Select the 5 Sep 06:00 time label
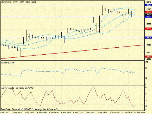This screenshot has height=114, width=152. [x=17, y=113]
